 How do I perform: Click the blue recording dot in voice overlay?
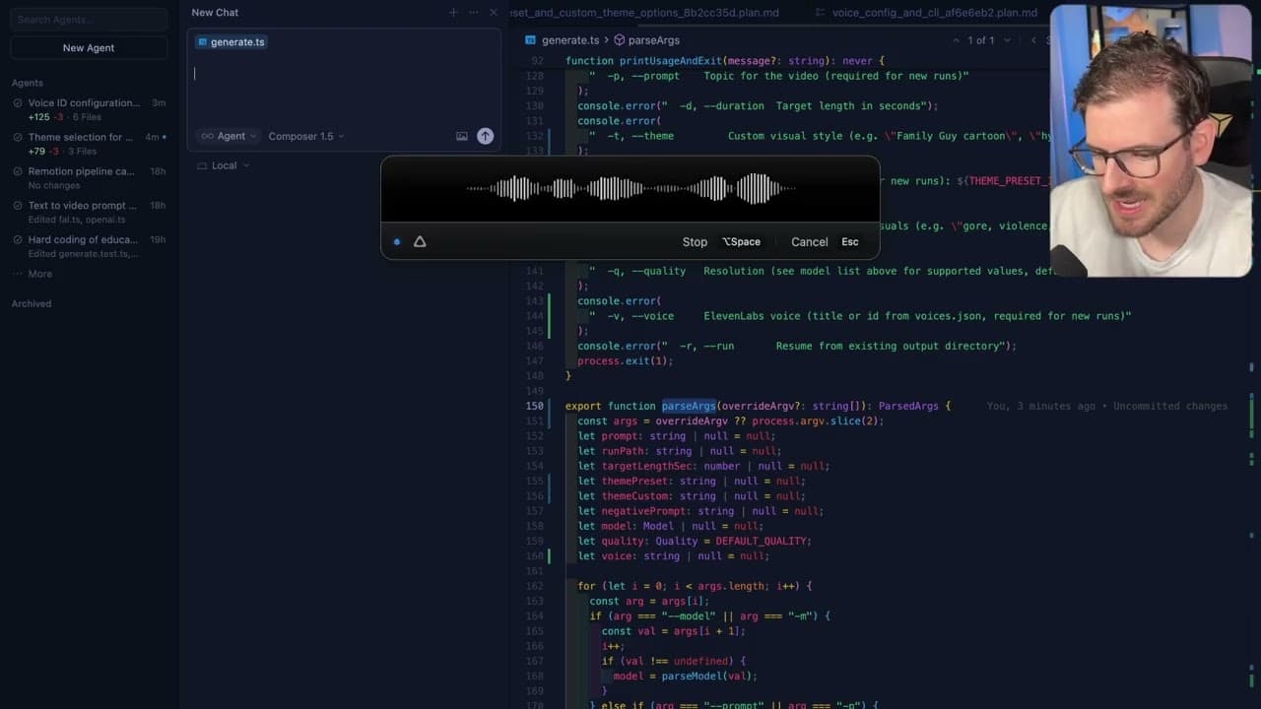[397, 241]
